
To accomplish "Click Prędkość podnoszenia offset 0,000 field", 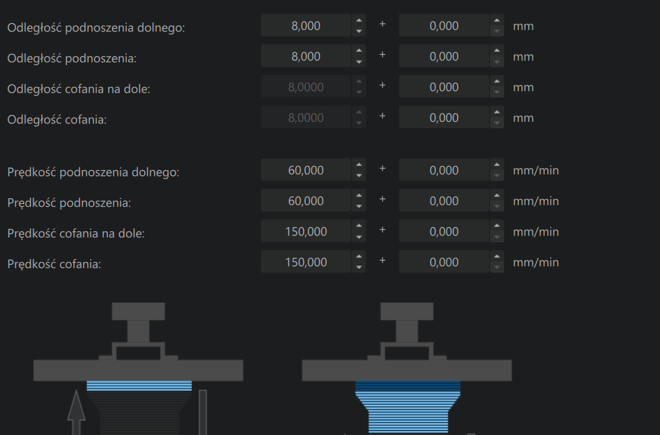I will point(444,200).
